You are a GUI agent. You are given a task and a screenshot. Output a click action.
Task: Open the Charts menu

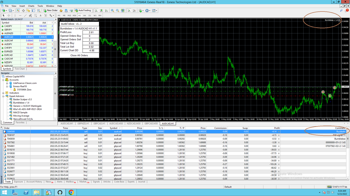coord(31,6)
